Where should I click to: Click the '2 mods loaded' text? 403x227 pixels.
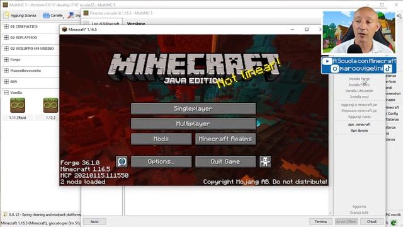82,182
